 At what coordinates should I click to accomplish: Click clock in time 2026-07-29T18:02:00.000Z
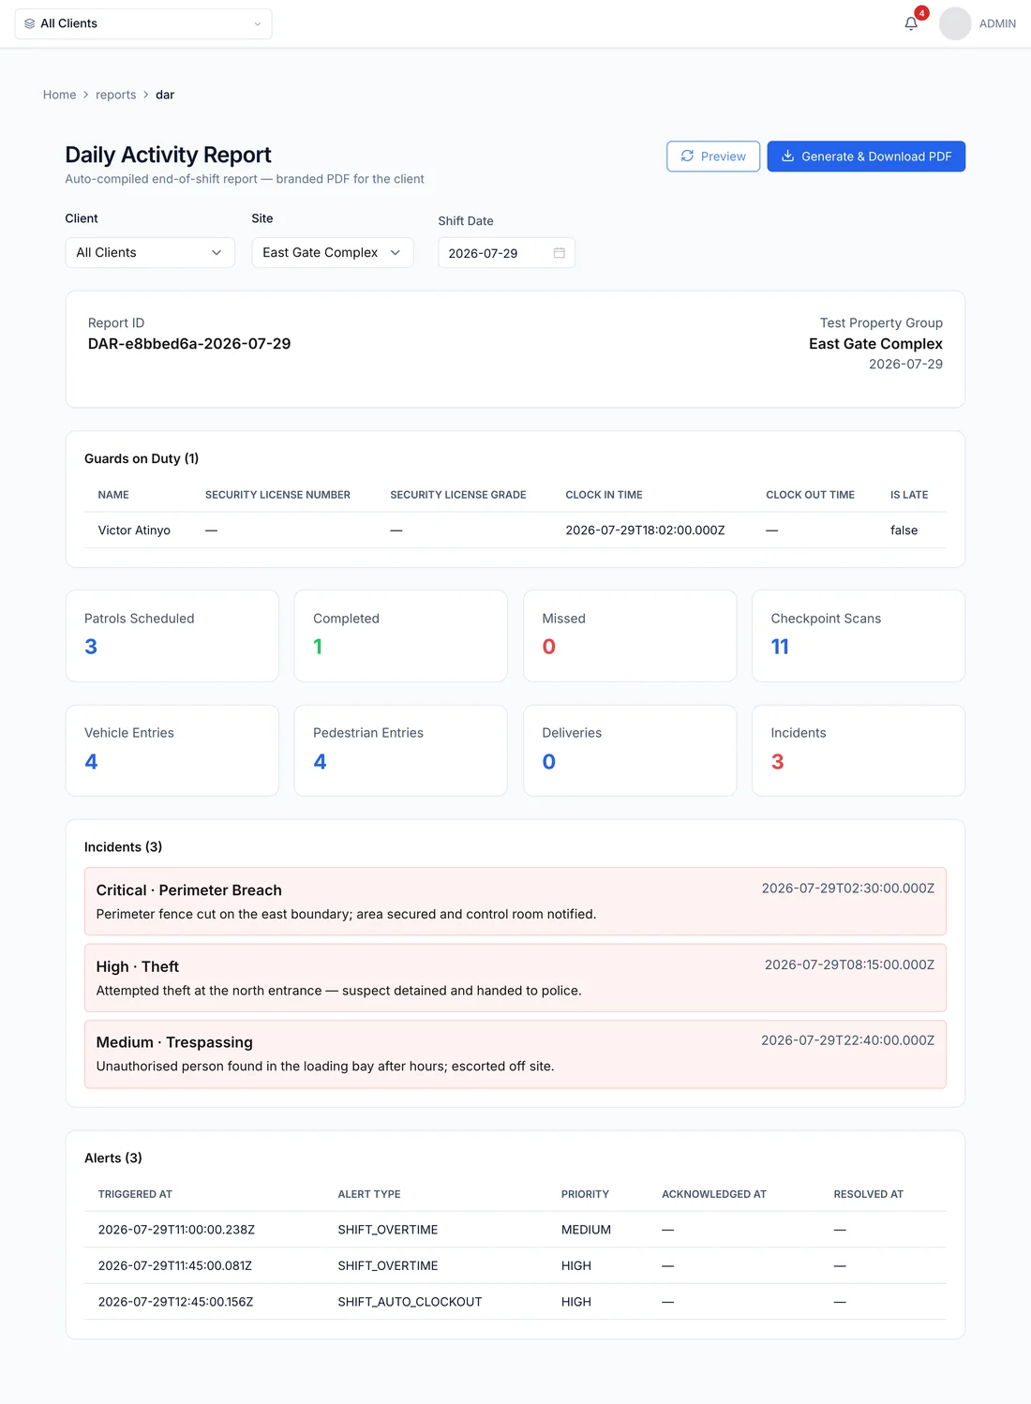[x=645, y=530]
